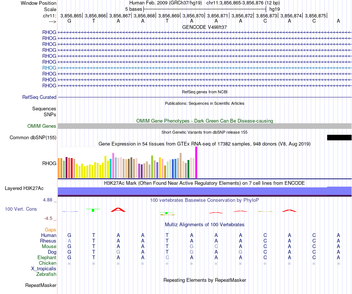Click the RHOG label beside the GTEx chart
The height and width of the screenshot is (294, 352).
click(49, 163)
